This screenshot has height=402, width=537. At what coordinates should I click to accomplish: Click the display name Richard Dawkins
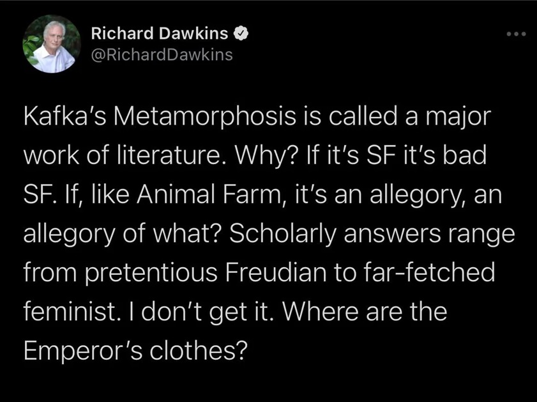click(x=159, y=33)
